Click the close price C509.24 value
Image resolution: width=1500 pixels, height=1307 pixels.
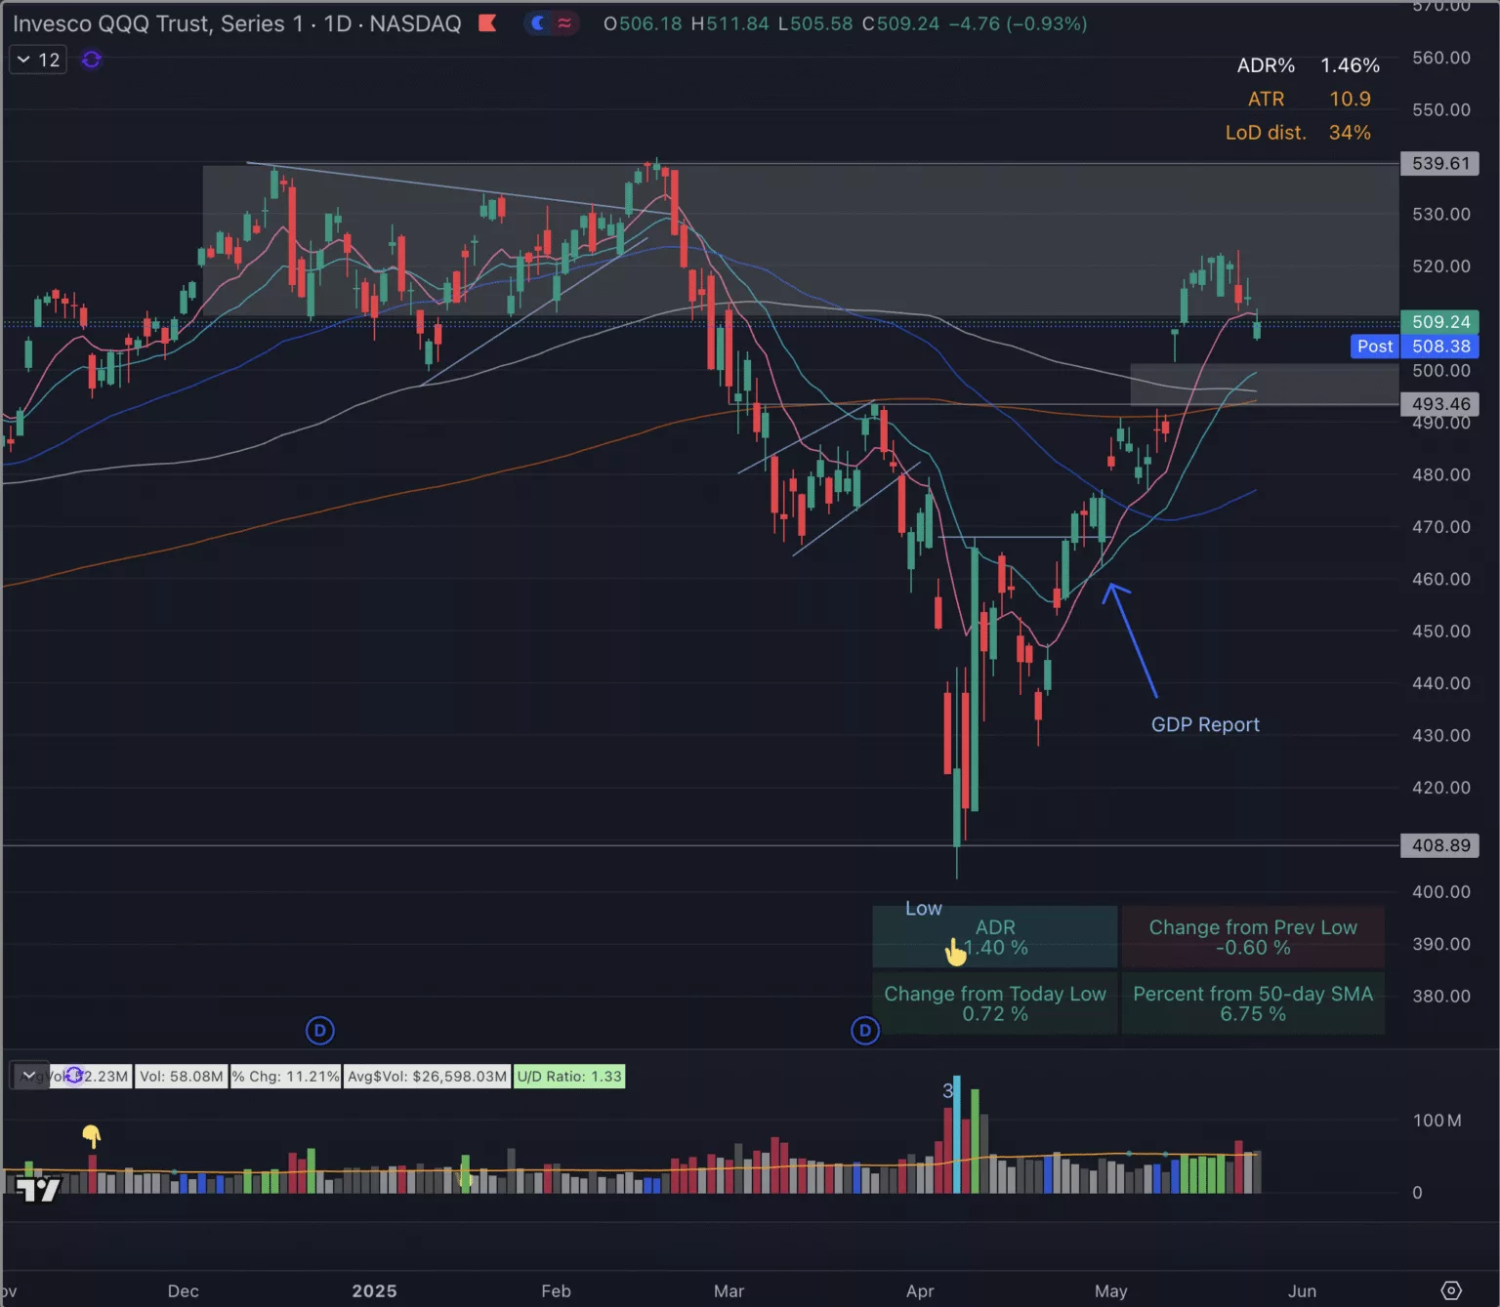(x=900, y=23)
